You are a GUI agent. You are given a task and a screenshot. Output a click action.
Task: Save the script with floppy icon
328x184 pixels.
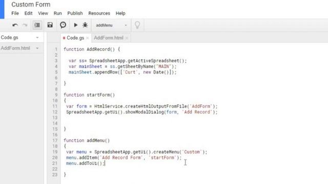pos(50,25)
